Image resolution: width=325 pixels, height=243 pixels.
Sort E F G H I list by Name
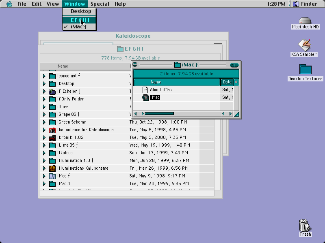click(85, 66)
